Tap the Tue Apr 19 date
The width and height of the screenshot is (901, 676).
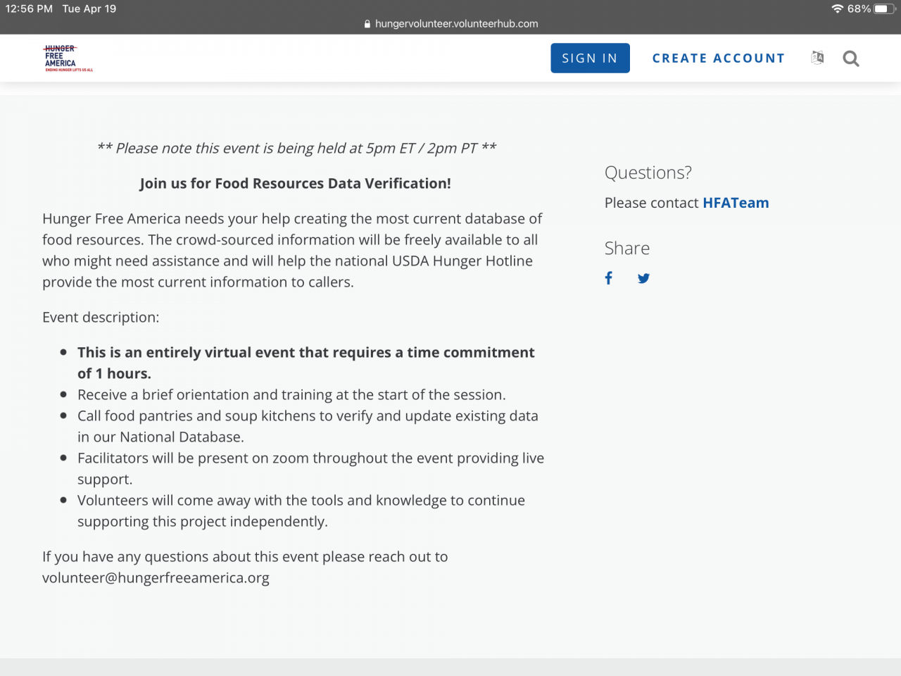pyautogui.click(x=89, y=9)
